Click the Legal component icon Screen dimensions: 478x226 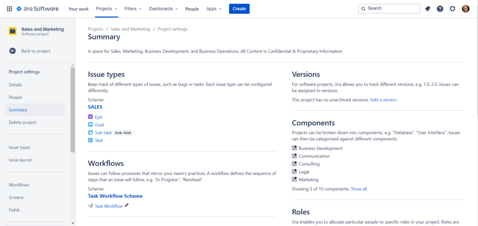coord(294,172)
